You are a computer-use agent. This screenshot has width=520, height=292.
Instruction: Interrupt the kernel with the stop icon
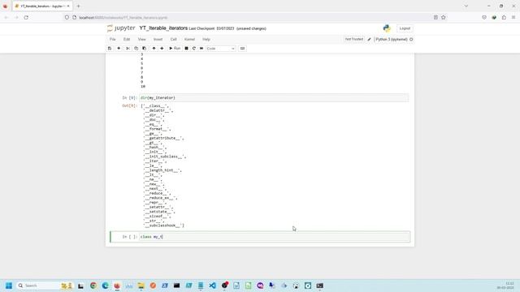(186, 49)
